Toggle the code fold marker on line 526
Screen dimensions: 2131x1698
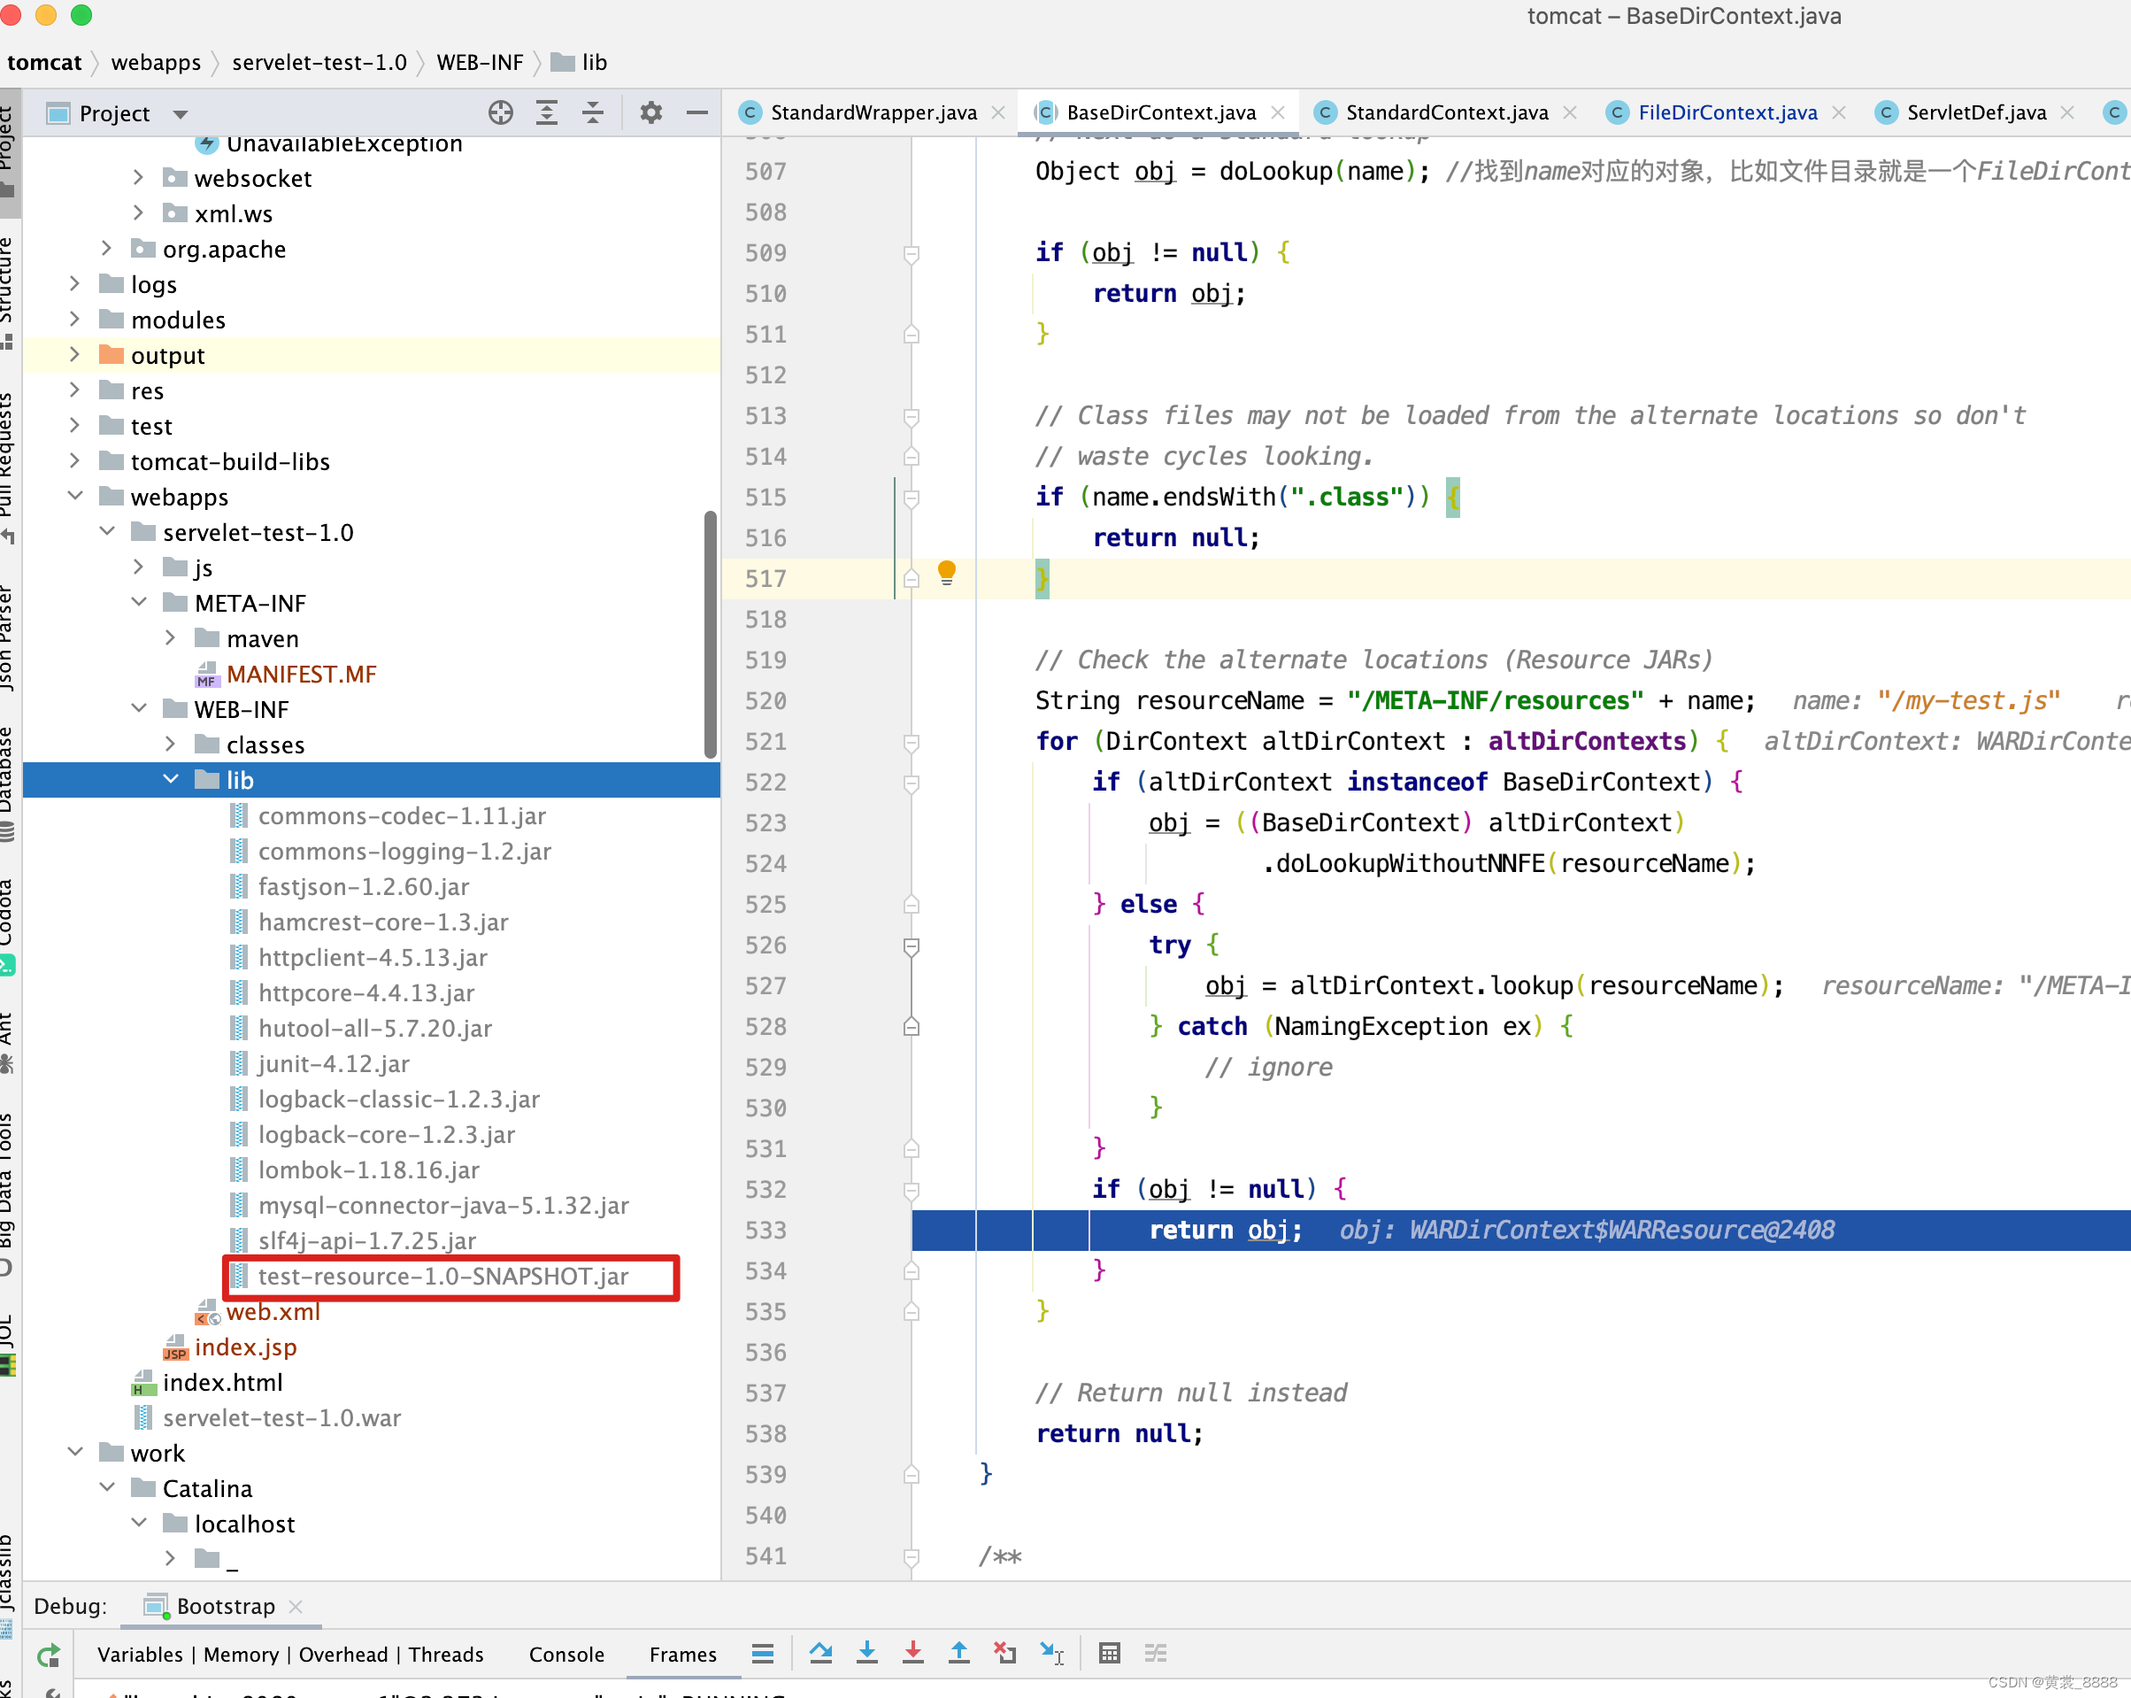coord(912,946)
